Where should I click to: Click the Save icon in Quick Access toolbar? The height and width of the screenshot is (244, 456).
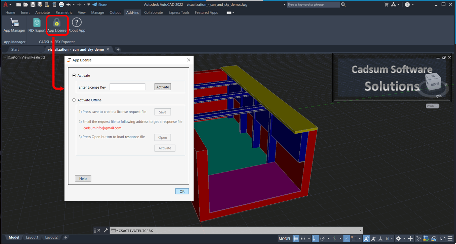tap(33, 4)
